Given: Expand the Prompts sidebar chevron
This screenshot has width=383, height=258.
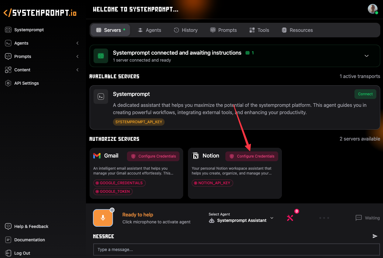Looking at the screenshot, I should click(77, 56).
